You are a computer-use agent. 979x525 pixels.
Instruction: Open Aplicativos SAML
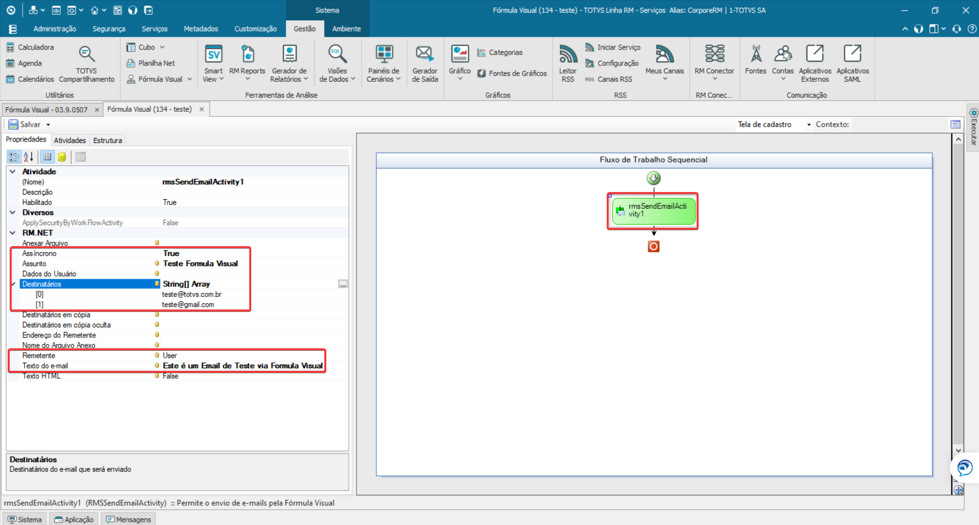[853, 64]
